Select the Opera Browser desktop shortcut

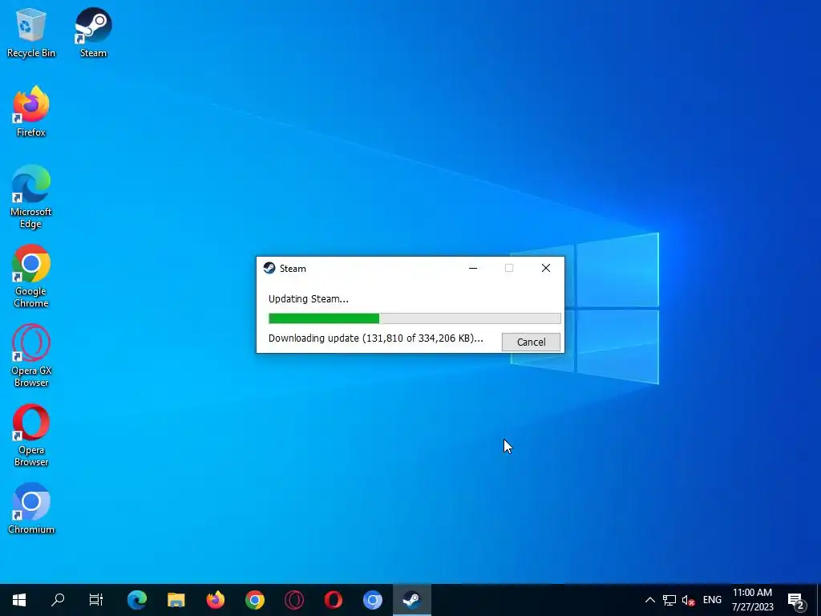tap(31, 436)
